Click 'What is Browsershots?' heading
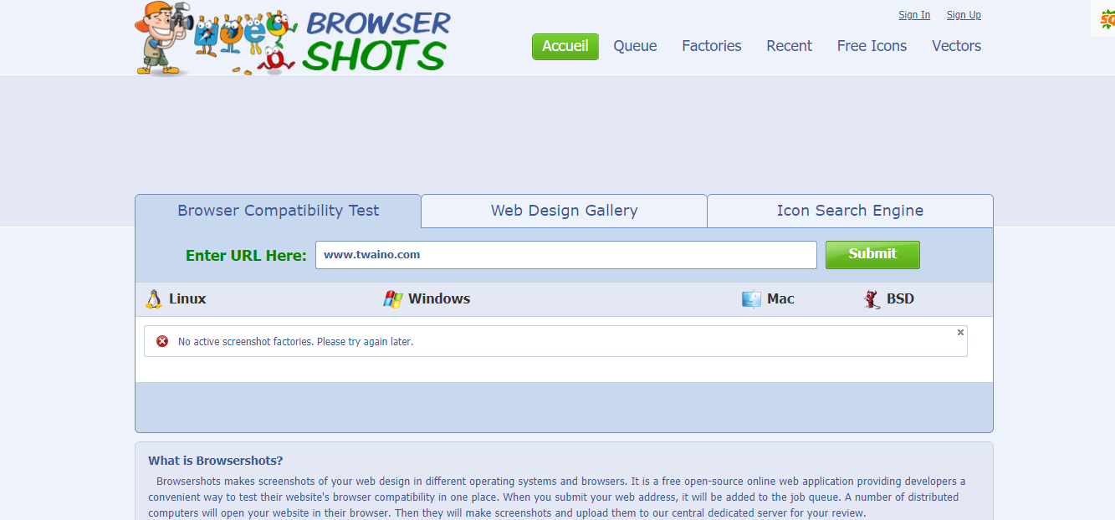 (216, 461)
